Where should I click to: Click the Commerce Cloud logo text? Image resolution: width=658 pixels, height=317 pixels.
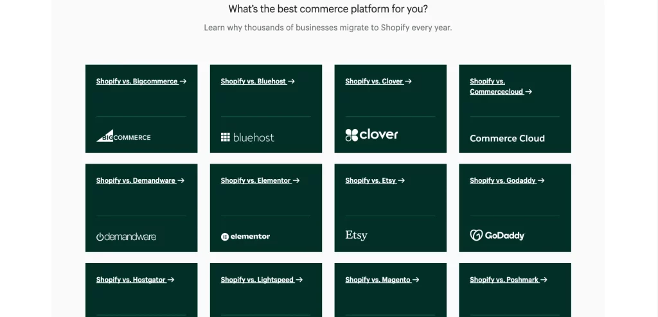pos(507,139)
